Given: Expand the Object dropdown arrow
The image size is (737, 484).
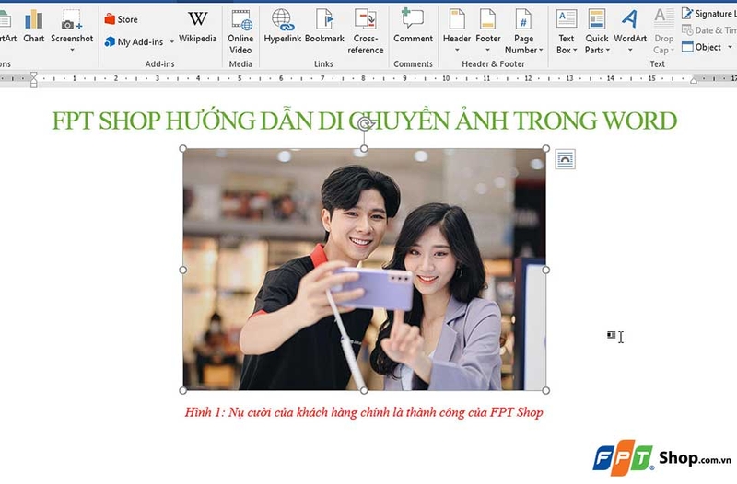Looking at the screenshot, I should pyautogui.click(x=730, y=47).
